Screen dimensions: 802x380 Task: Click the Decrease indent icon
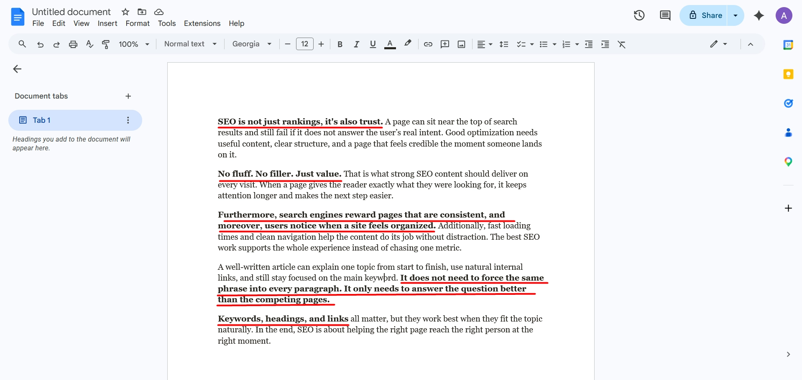(589, 44)
